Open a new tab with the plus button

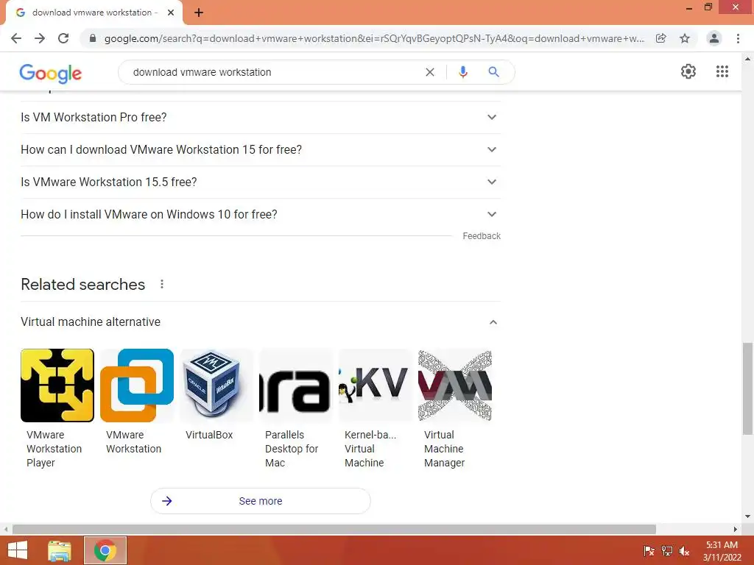point(199,13)
